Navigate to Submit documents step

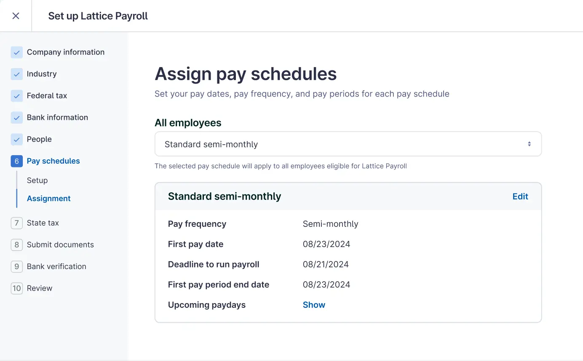[60, 245]
